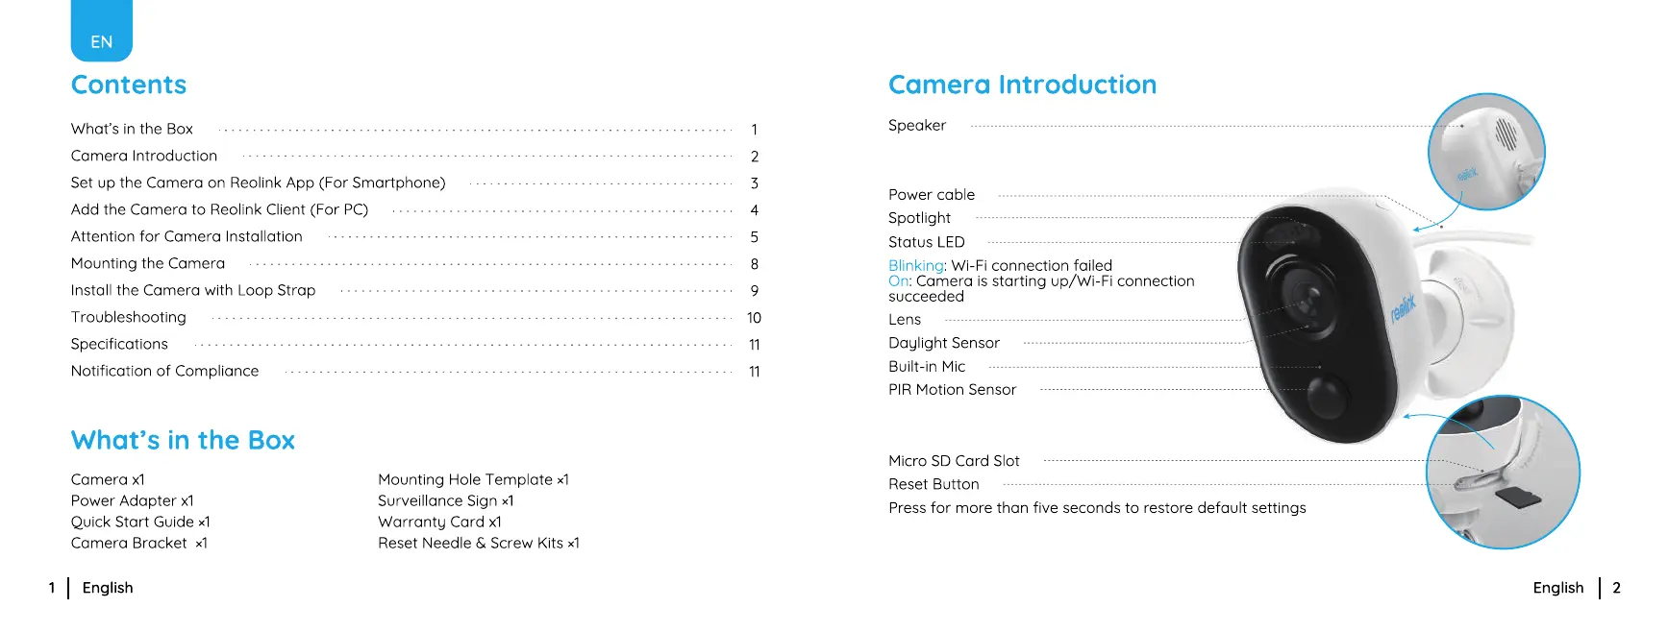This screenshot has width=1668, height=632.
Task: Click the "Reset Button" label
Action: pyautogui.click(x=934, y=484)
